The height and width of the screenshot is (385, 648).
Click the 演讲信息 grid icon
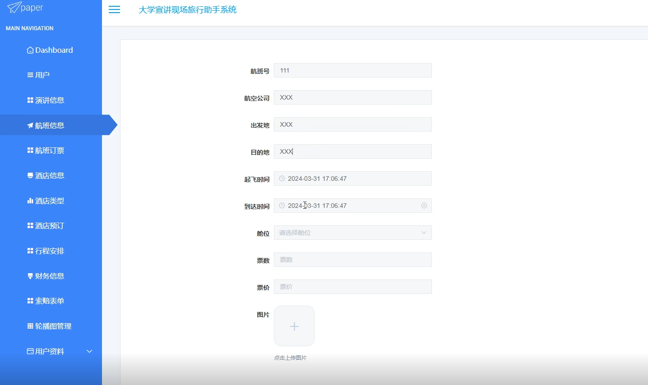click(x=30, y=100)
